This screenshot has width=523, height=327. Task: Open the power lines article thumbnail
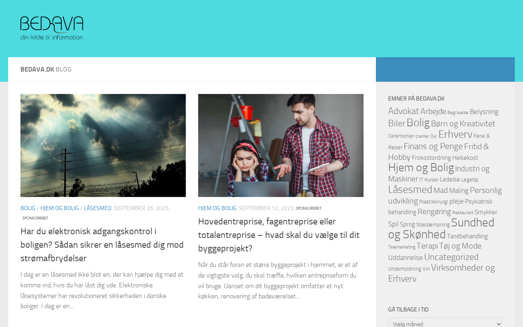tap(103, 146)
